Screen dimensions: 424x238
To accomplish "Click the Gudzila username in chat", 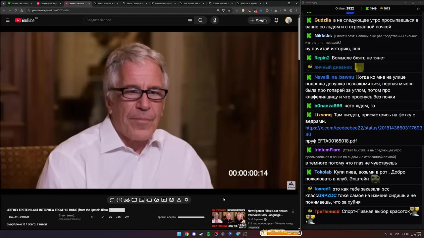I will (323, 20).
